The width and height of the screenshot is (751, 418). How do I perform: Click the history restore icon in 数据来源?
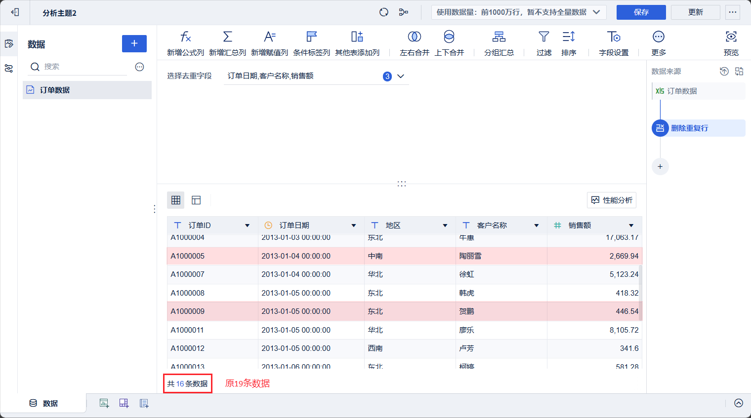724,71
